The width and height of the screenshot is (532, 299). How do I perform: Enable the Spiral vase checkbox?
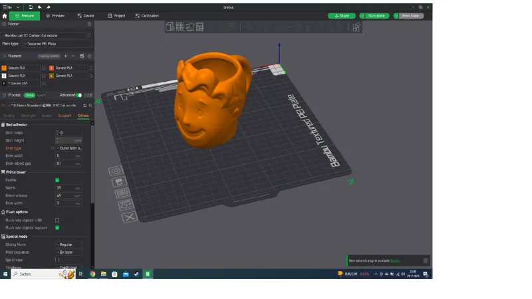pos(57,260)
